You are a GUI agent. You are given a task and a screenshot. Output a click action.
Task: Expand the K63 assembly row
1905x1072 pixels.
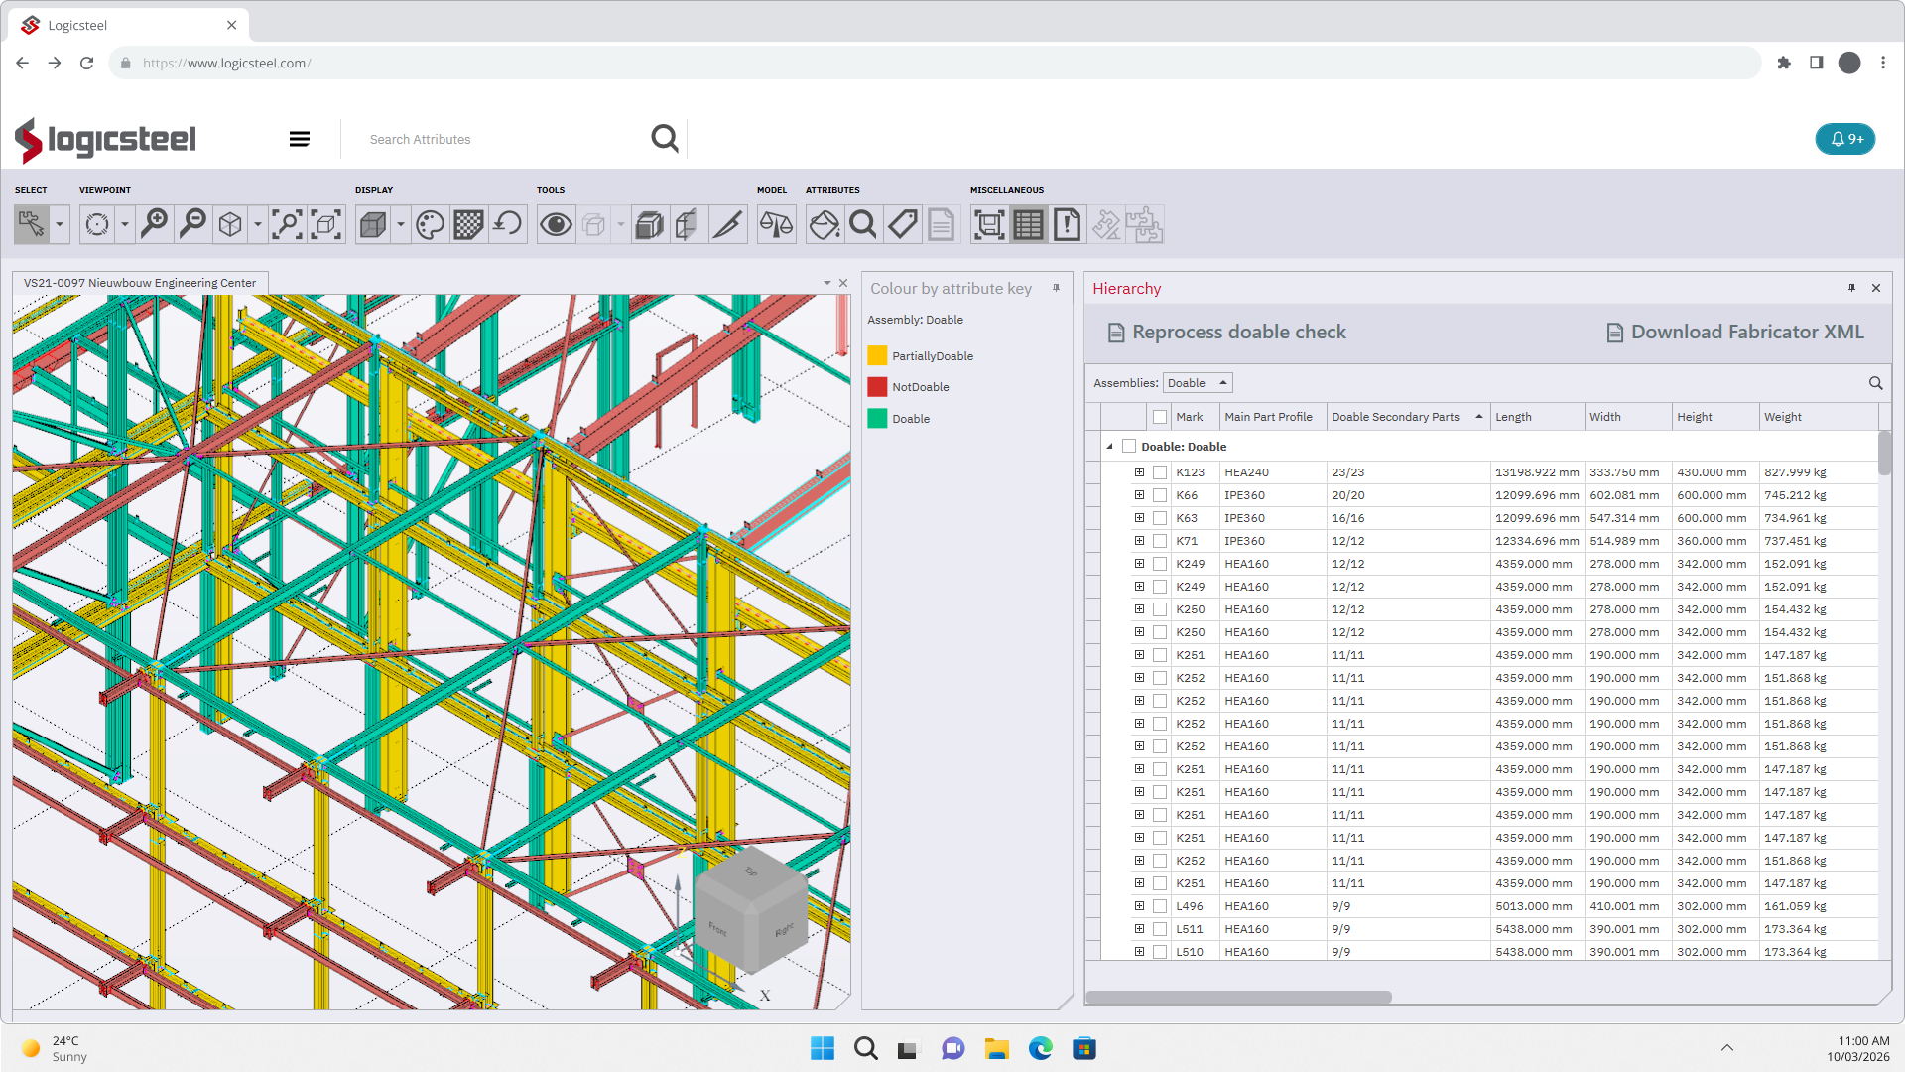1139,518
